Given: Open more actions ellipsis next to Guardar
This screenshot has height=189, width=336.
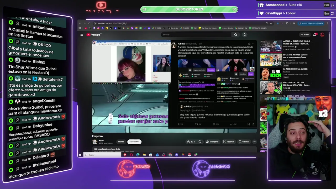Looking at the screenshot, I should pyautogui.click(x=254, y=142).
